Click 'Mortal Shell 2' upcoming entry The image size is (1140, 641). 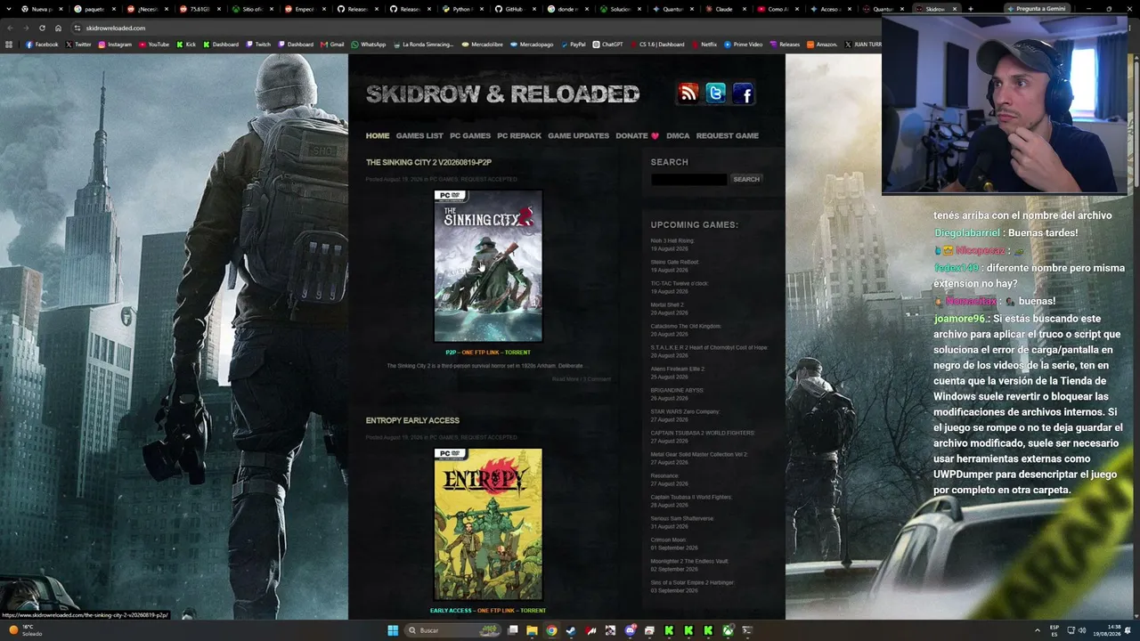(667, 304)
